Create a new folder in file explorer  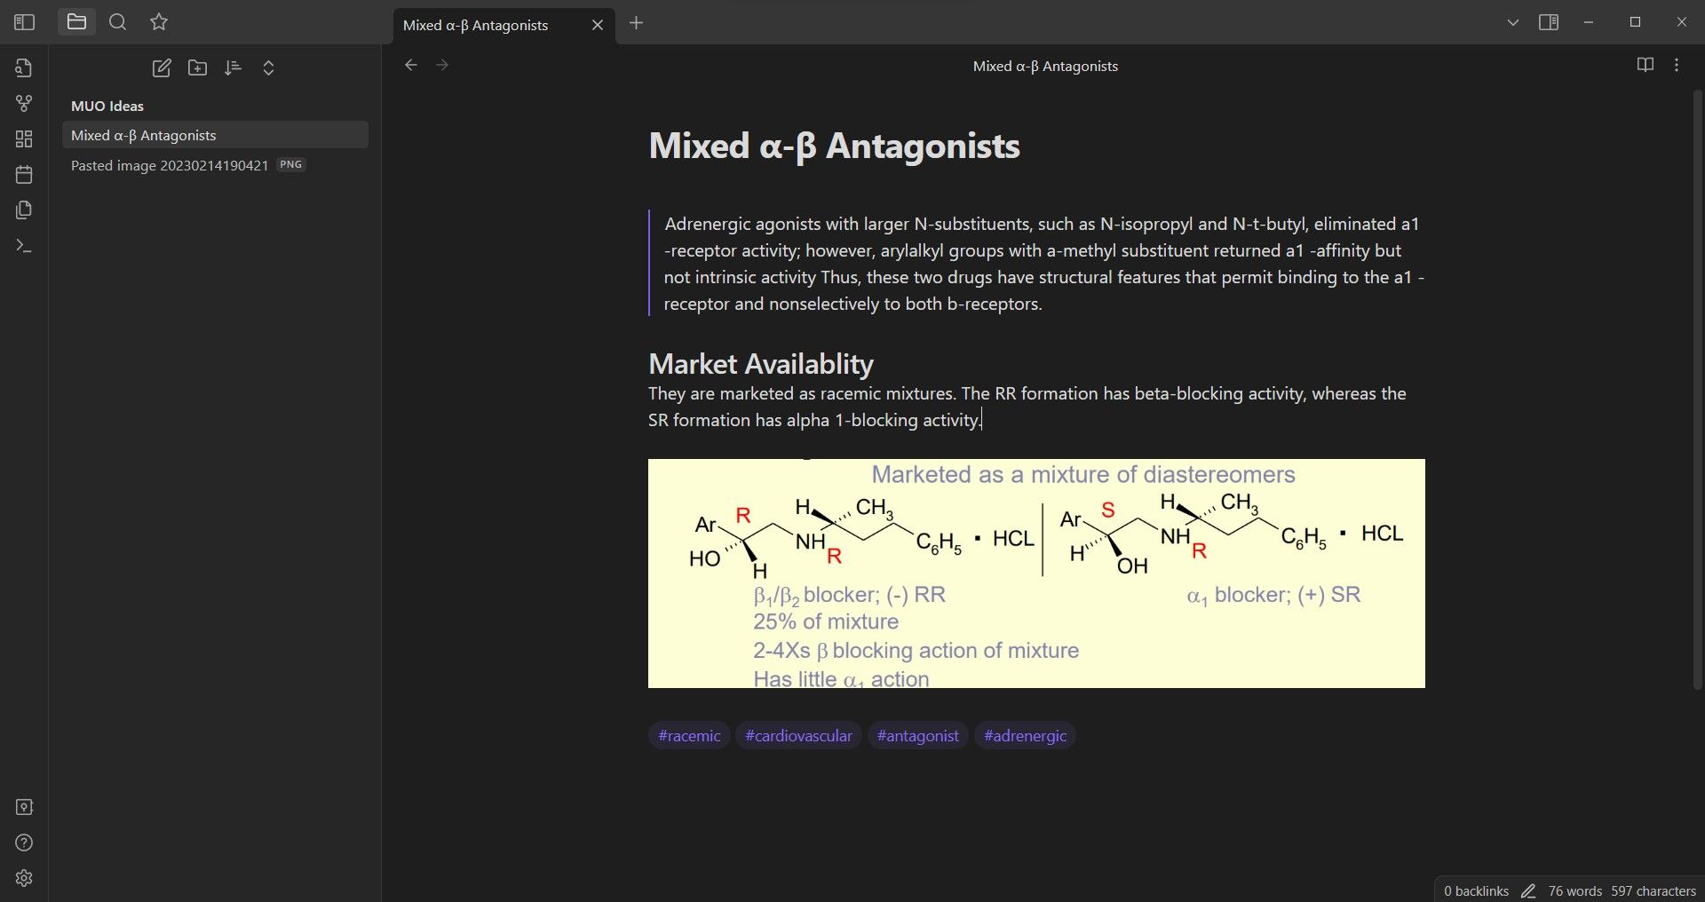[x=197, y=68]
